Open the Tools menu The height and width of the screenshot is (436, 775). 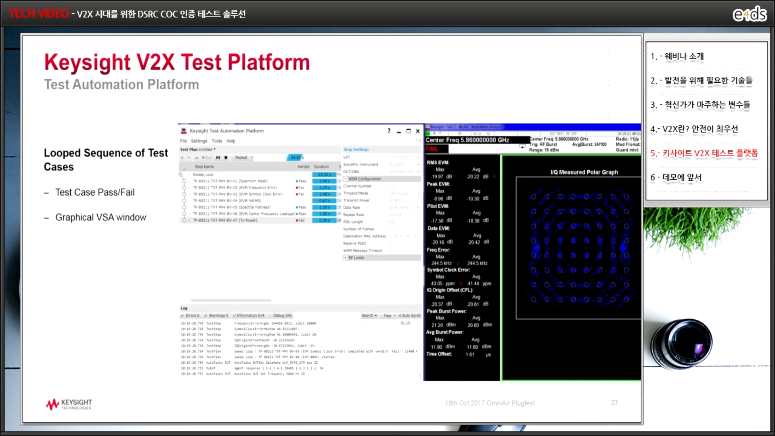[217, 141]
